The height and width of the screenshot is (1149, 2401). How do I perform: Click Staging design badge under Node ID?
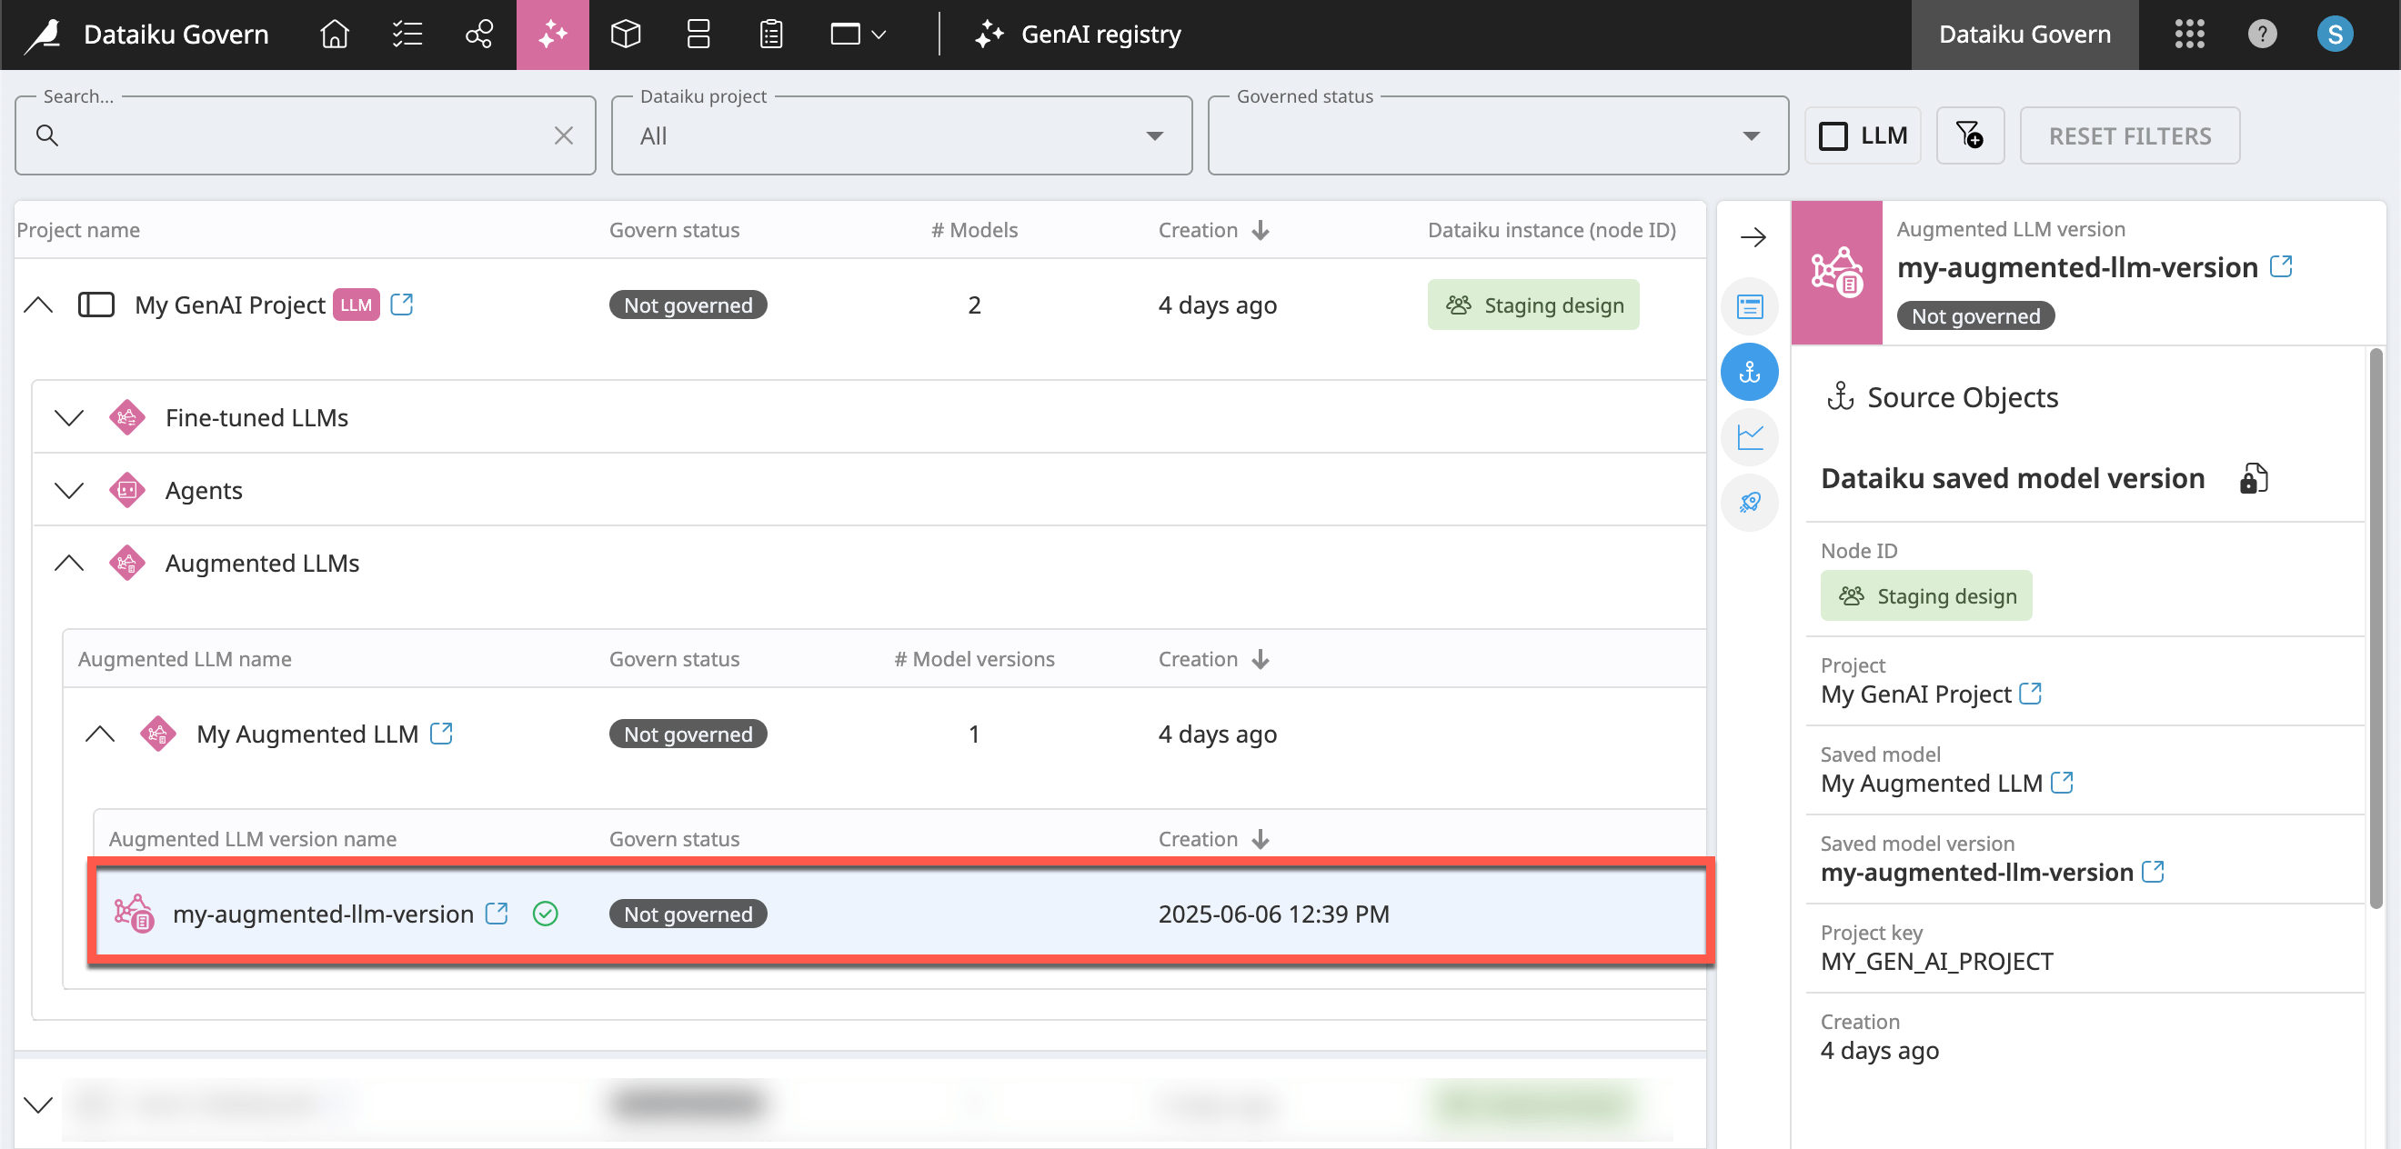pos(1926,595)
